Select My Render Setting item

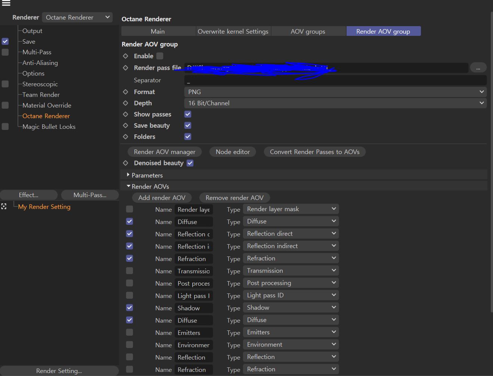click(44, 207)
